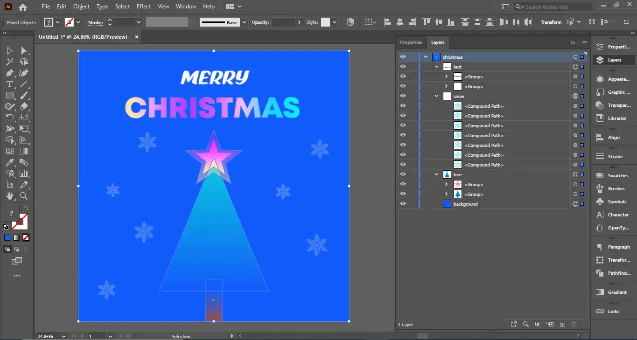
Task: Select the Type tool
Action: (x=9, y=84)
